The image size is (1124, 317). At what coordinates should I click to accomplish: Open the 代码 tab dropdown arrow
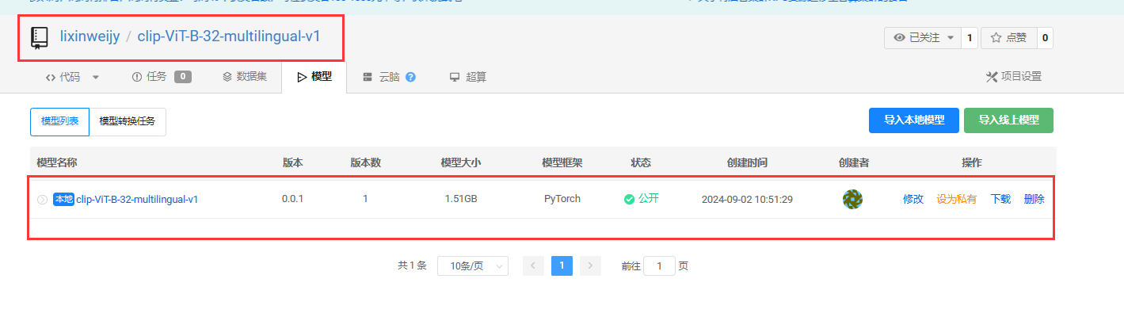[x=96, y=77]
